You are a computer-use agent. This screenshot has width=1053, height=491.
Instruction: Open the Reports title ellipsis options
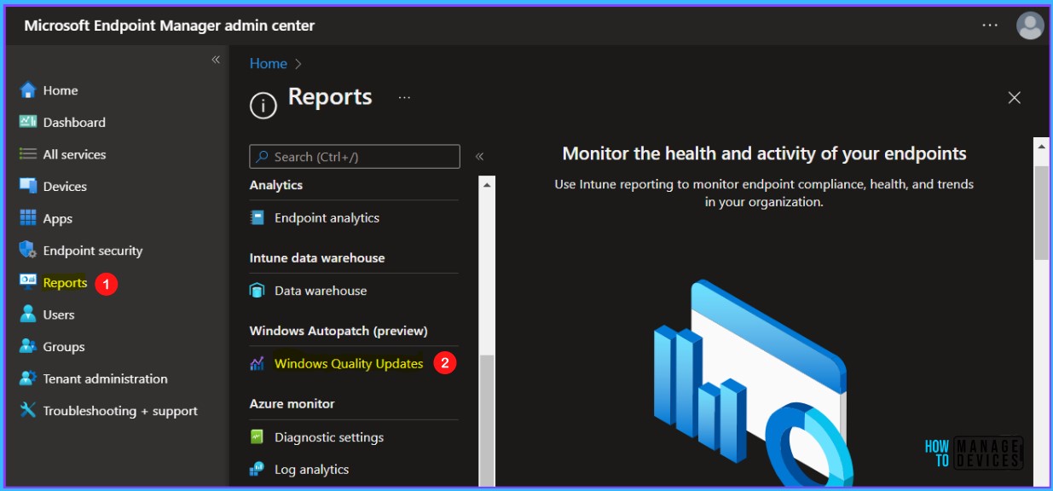(x=404, y=98)
